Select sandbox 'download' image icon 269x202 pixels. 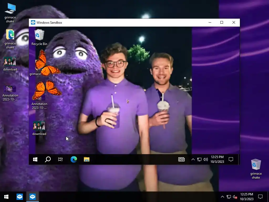(x=39, y=128)
